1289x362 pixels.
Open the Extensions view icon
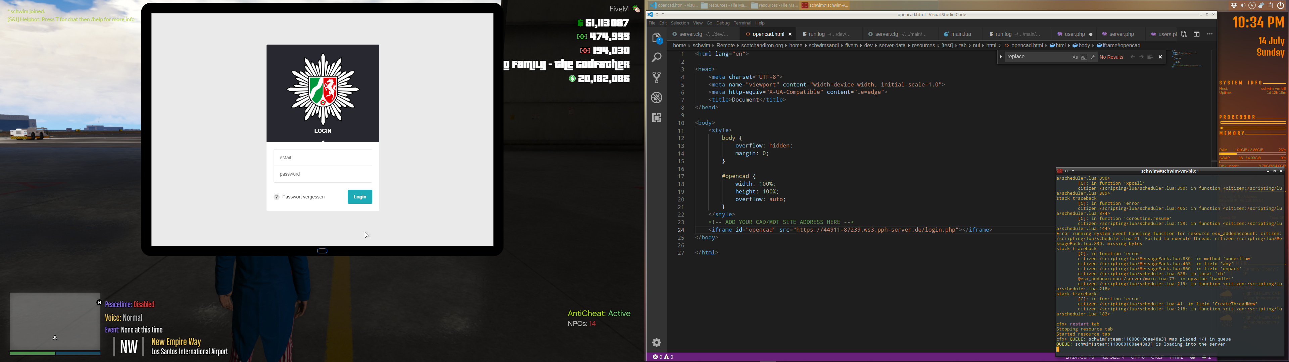pos(657,118)
